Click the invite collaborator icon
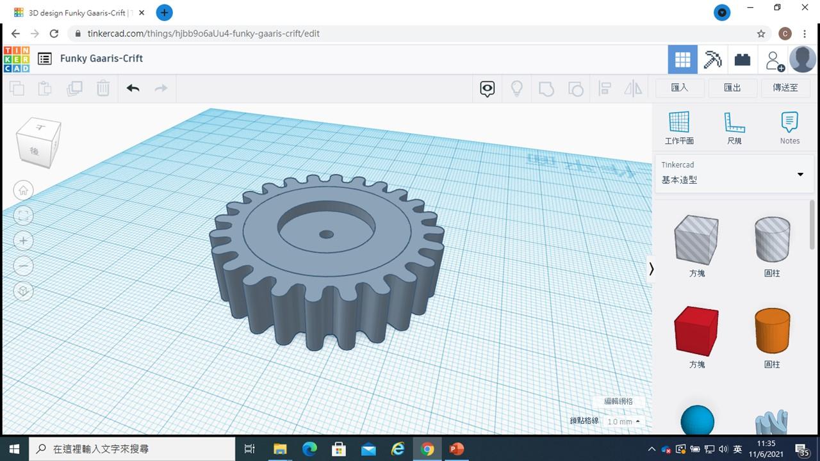Viewport: 820px width, 461px height. tap(774, 60)
